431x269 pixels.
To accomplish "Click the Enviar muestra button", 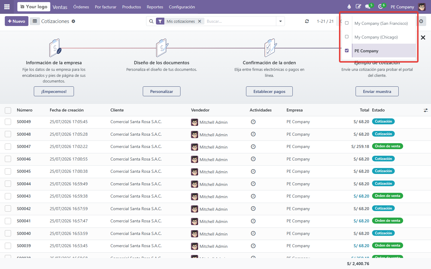I will [377, 91].
